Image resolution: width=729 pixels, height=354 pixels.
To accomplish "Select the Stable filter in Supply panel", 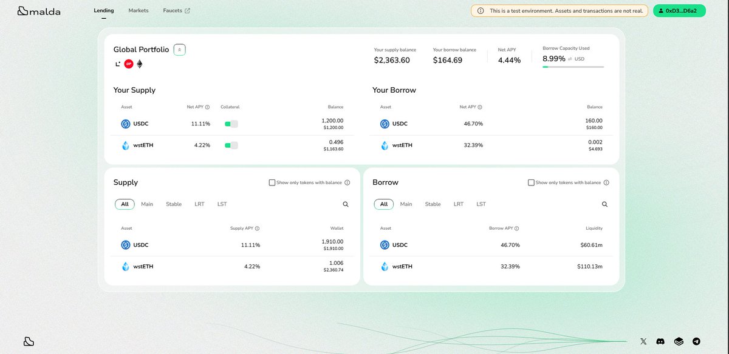I will click(173, 204).
